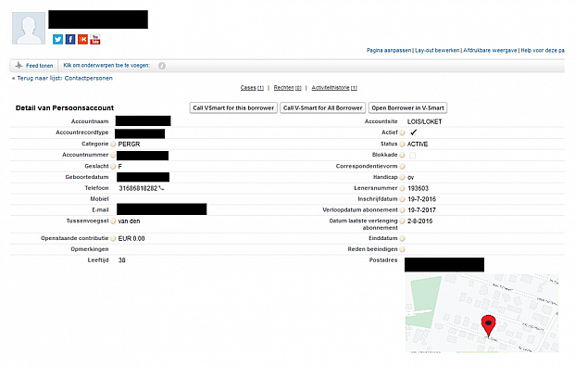This screenshot has height=366, width=575.
Task: Jump to the Cases related list
Action: [252, 88]
